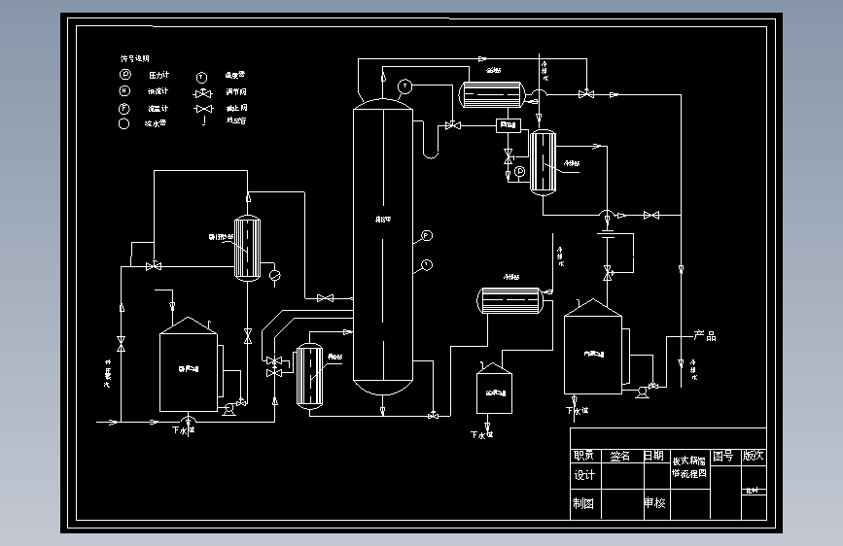Click the 调节阀 legend label
Viewport: 843px width, 546px height.
(236, 91)
